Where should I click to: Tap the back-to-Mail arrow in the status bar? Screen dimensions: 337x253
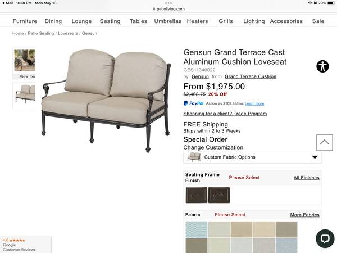(x=3, y=3)
